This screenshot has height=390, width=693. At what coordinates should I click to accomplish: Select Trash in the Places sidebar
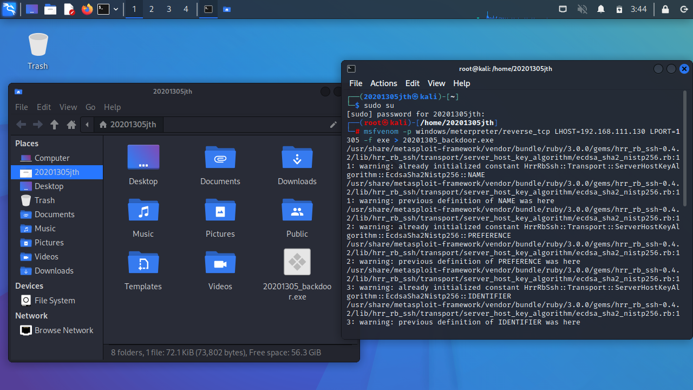pos(57,200)
